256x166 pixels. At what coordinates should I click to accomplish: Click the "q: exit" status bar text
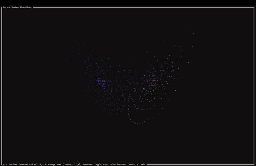click(x=141, y=164)
